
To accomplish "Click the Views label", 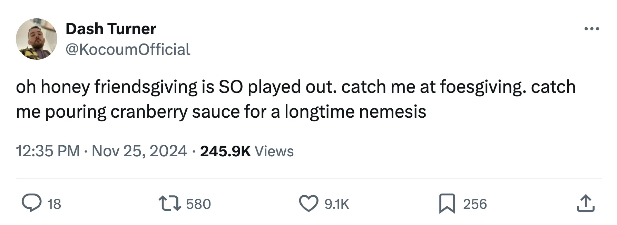I will coord(274,151).
